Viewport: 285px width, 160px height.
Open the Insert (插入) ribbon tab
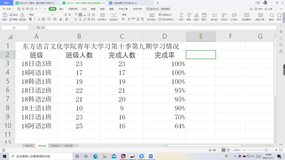62,9
